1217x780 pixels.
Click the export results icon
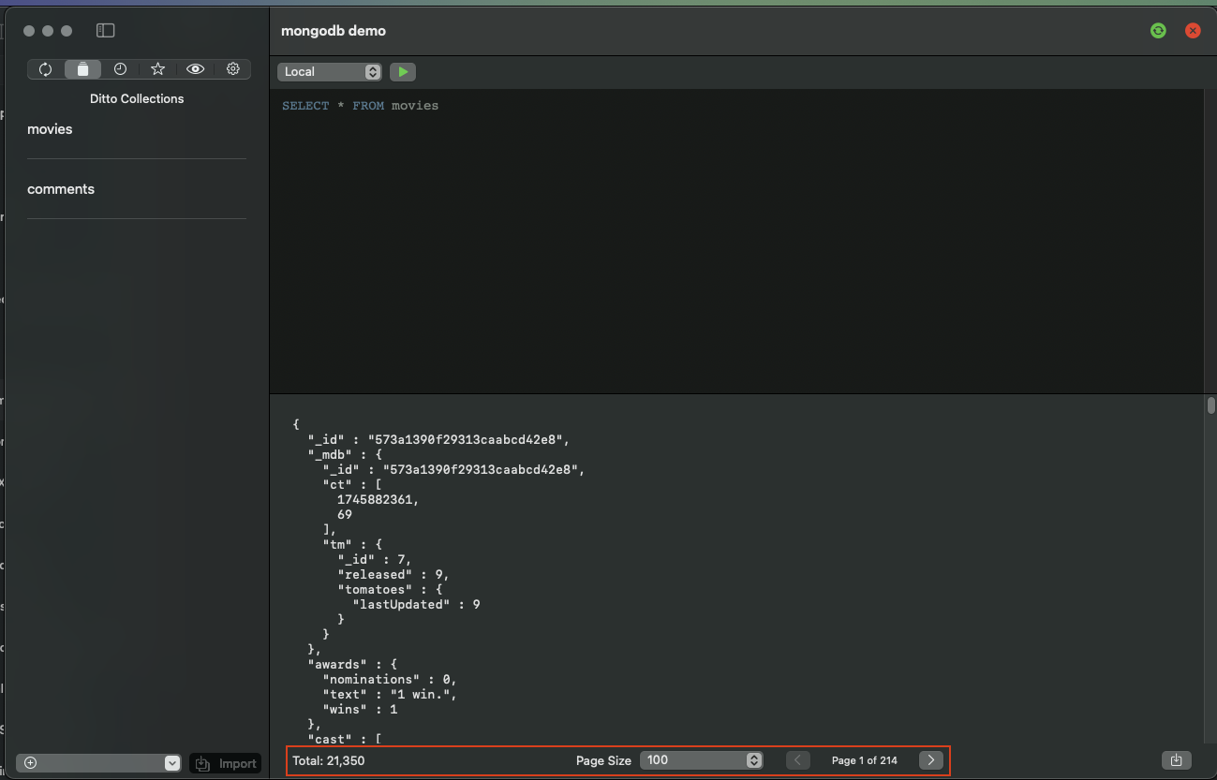(x=1177, y=760)
